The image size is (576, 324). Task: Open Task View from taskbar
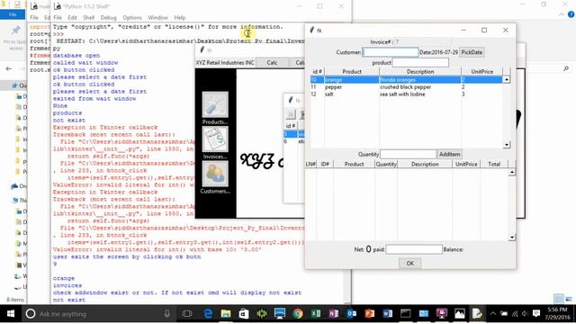point(187,314)
